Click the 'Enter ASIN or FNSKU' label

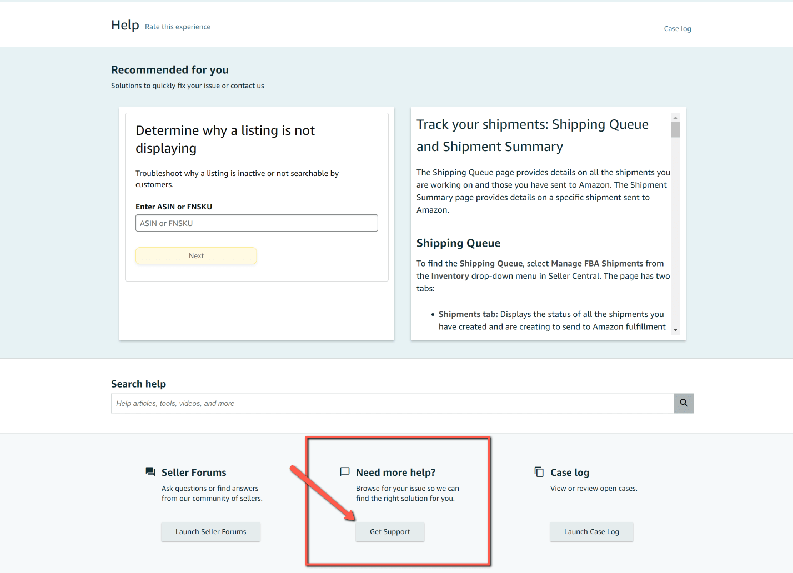tap(174, 207)
